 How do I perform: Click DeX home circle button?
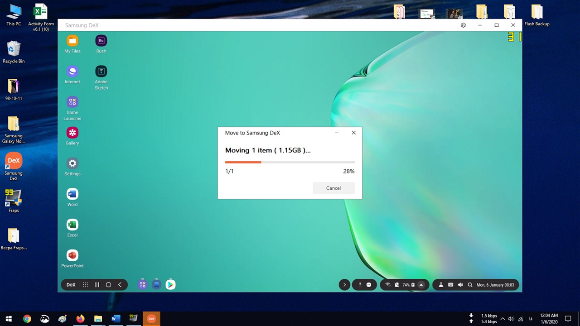108,285
